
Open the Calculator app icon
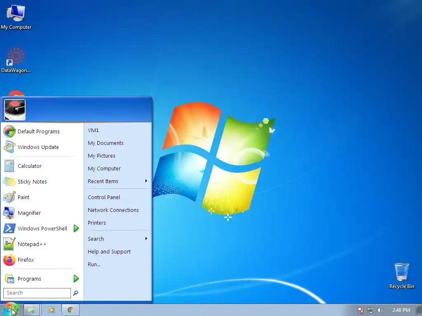coord(9,166)
